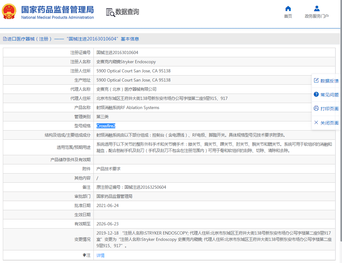Click the 国家药品监督管理局 site title
This screenshot has width=342, height=263.
pyautogui.click(x=57, y=9)
